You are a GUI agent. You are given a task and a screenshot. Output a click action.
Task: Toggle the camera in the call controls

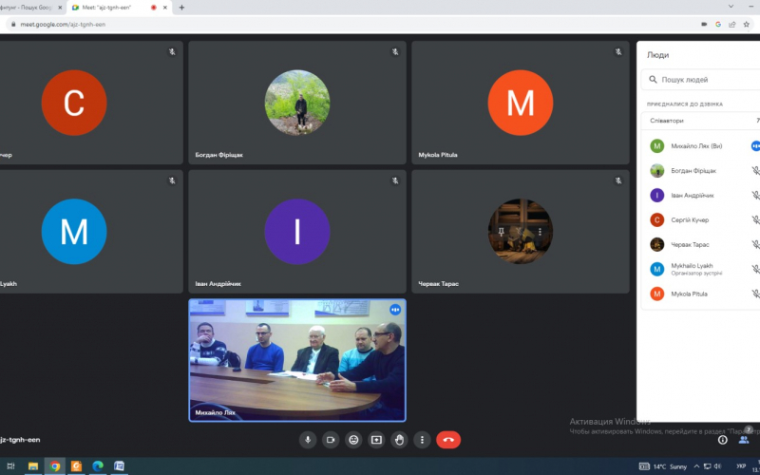(331, 440)
